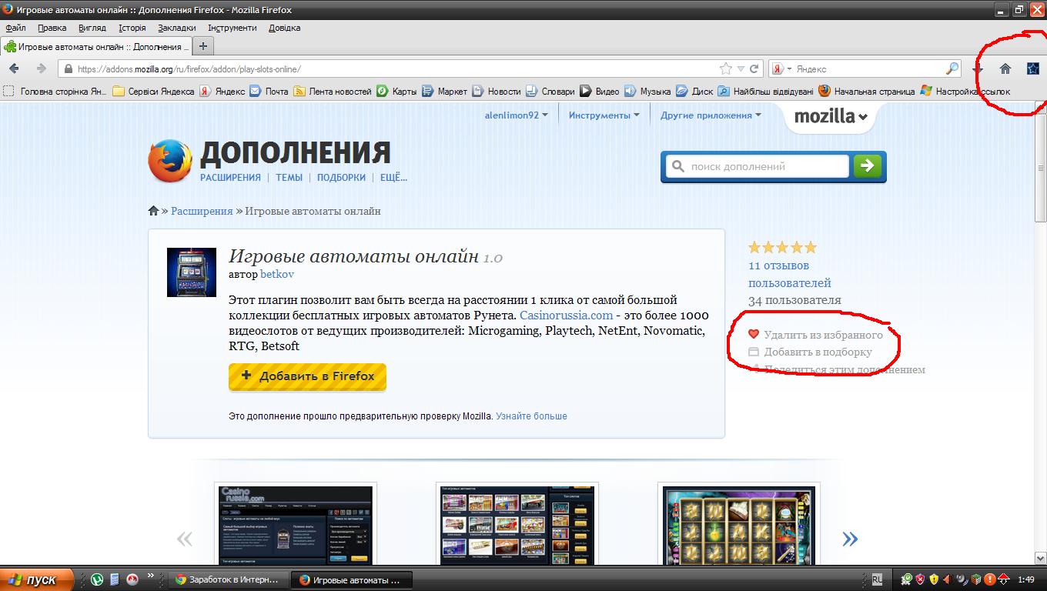The height and width of the screenshot is (591, 1047).
Task: Focus the поиск дополнений search field
Action: point(758,166)
